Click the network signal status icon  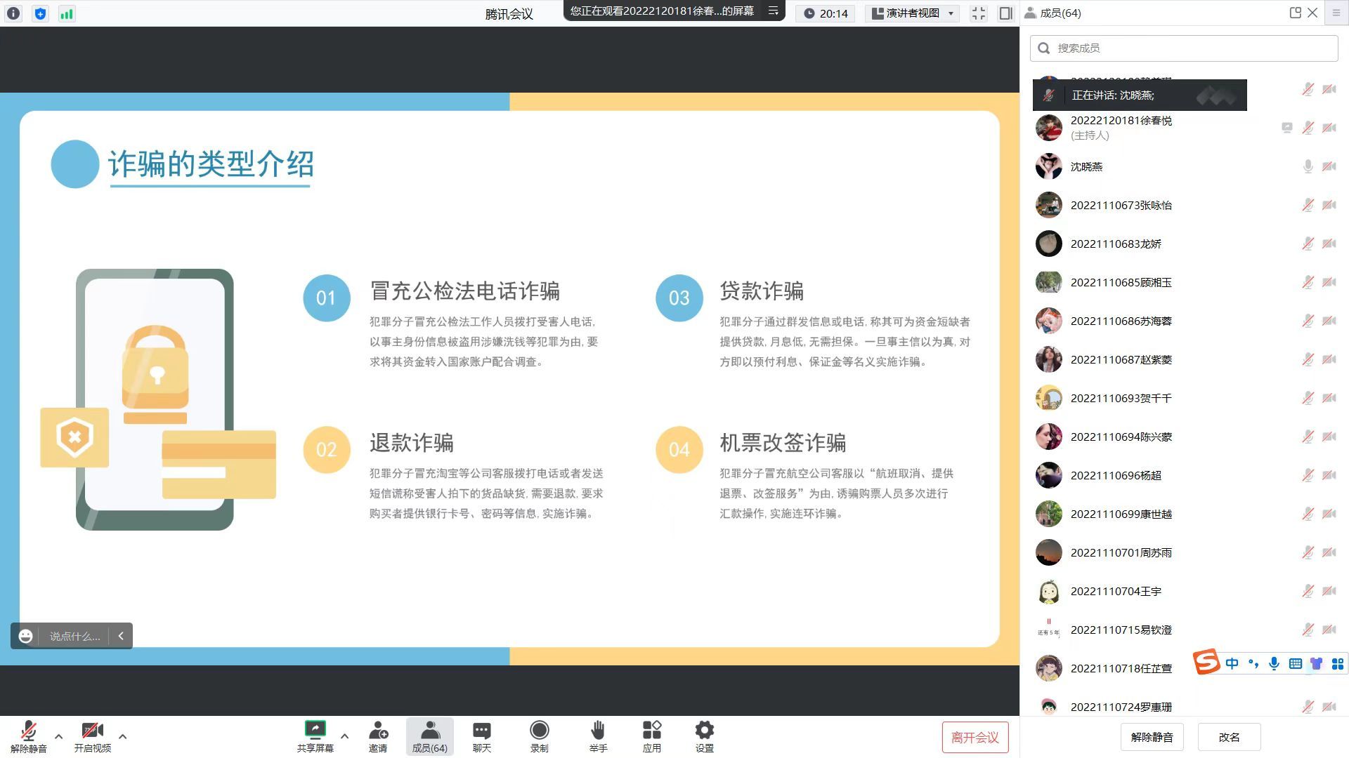[67, 13]
